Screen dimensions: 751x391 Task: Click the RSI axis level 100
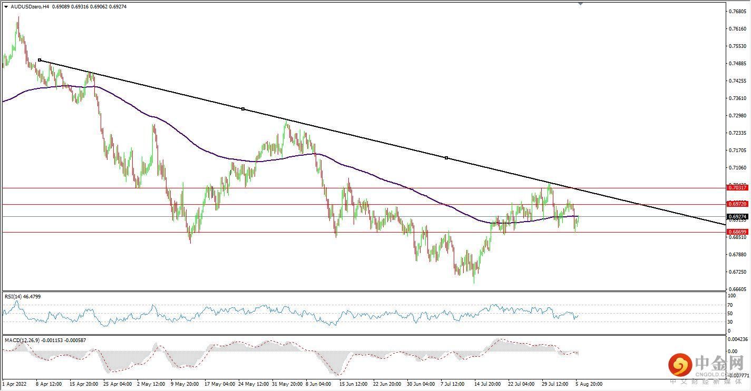pyautogui.click(x=732, y=296)
